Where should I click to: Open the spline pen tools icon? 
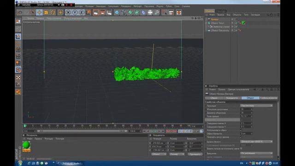click(124, 12)
